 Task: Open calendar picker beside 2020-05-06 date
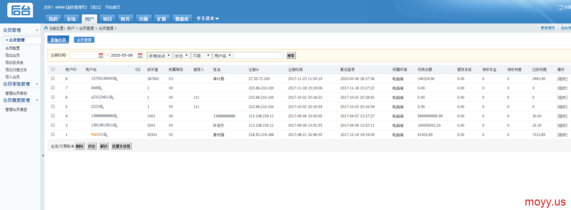pyautogui.click(x=140, y=56)
